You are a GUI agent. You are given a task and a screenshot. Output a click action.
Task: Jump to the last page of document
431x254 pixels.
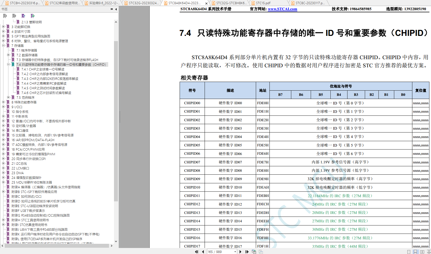pos(247,252)
